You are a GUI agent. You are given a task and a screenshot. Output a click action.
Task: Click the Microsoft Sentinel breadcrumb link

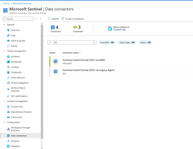(x=22, y=3)
